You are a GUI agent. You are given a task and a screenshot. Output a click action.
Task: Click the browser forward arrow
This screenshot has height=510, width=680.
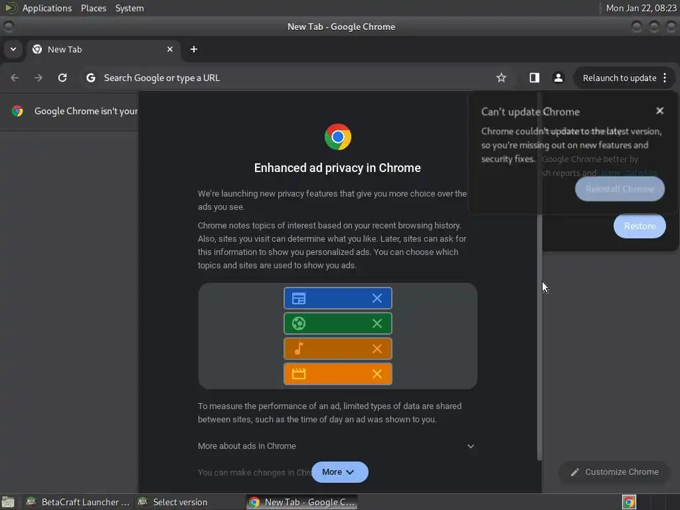39,78
